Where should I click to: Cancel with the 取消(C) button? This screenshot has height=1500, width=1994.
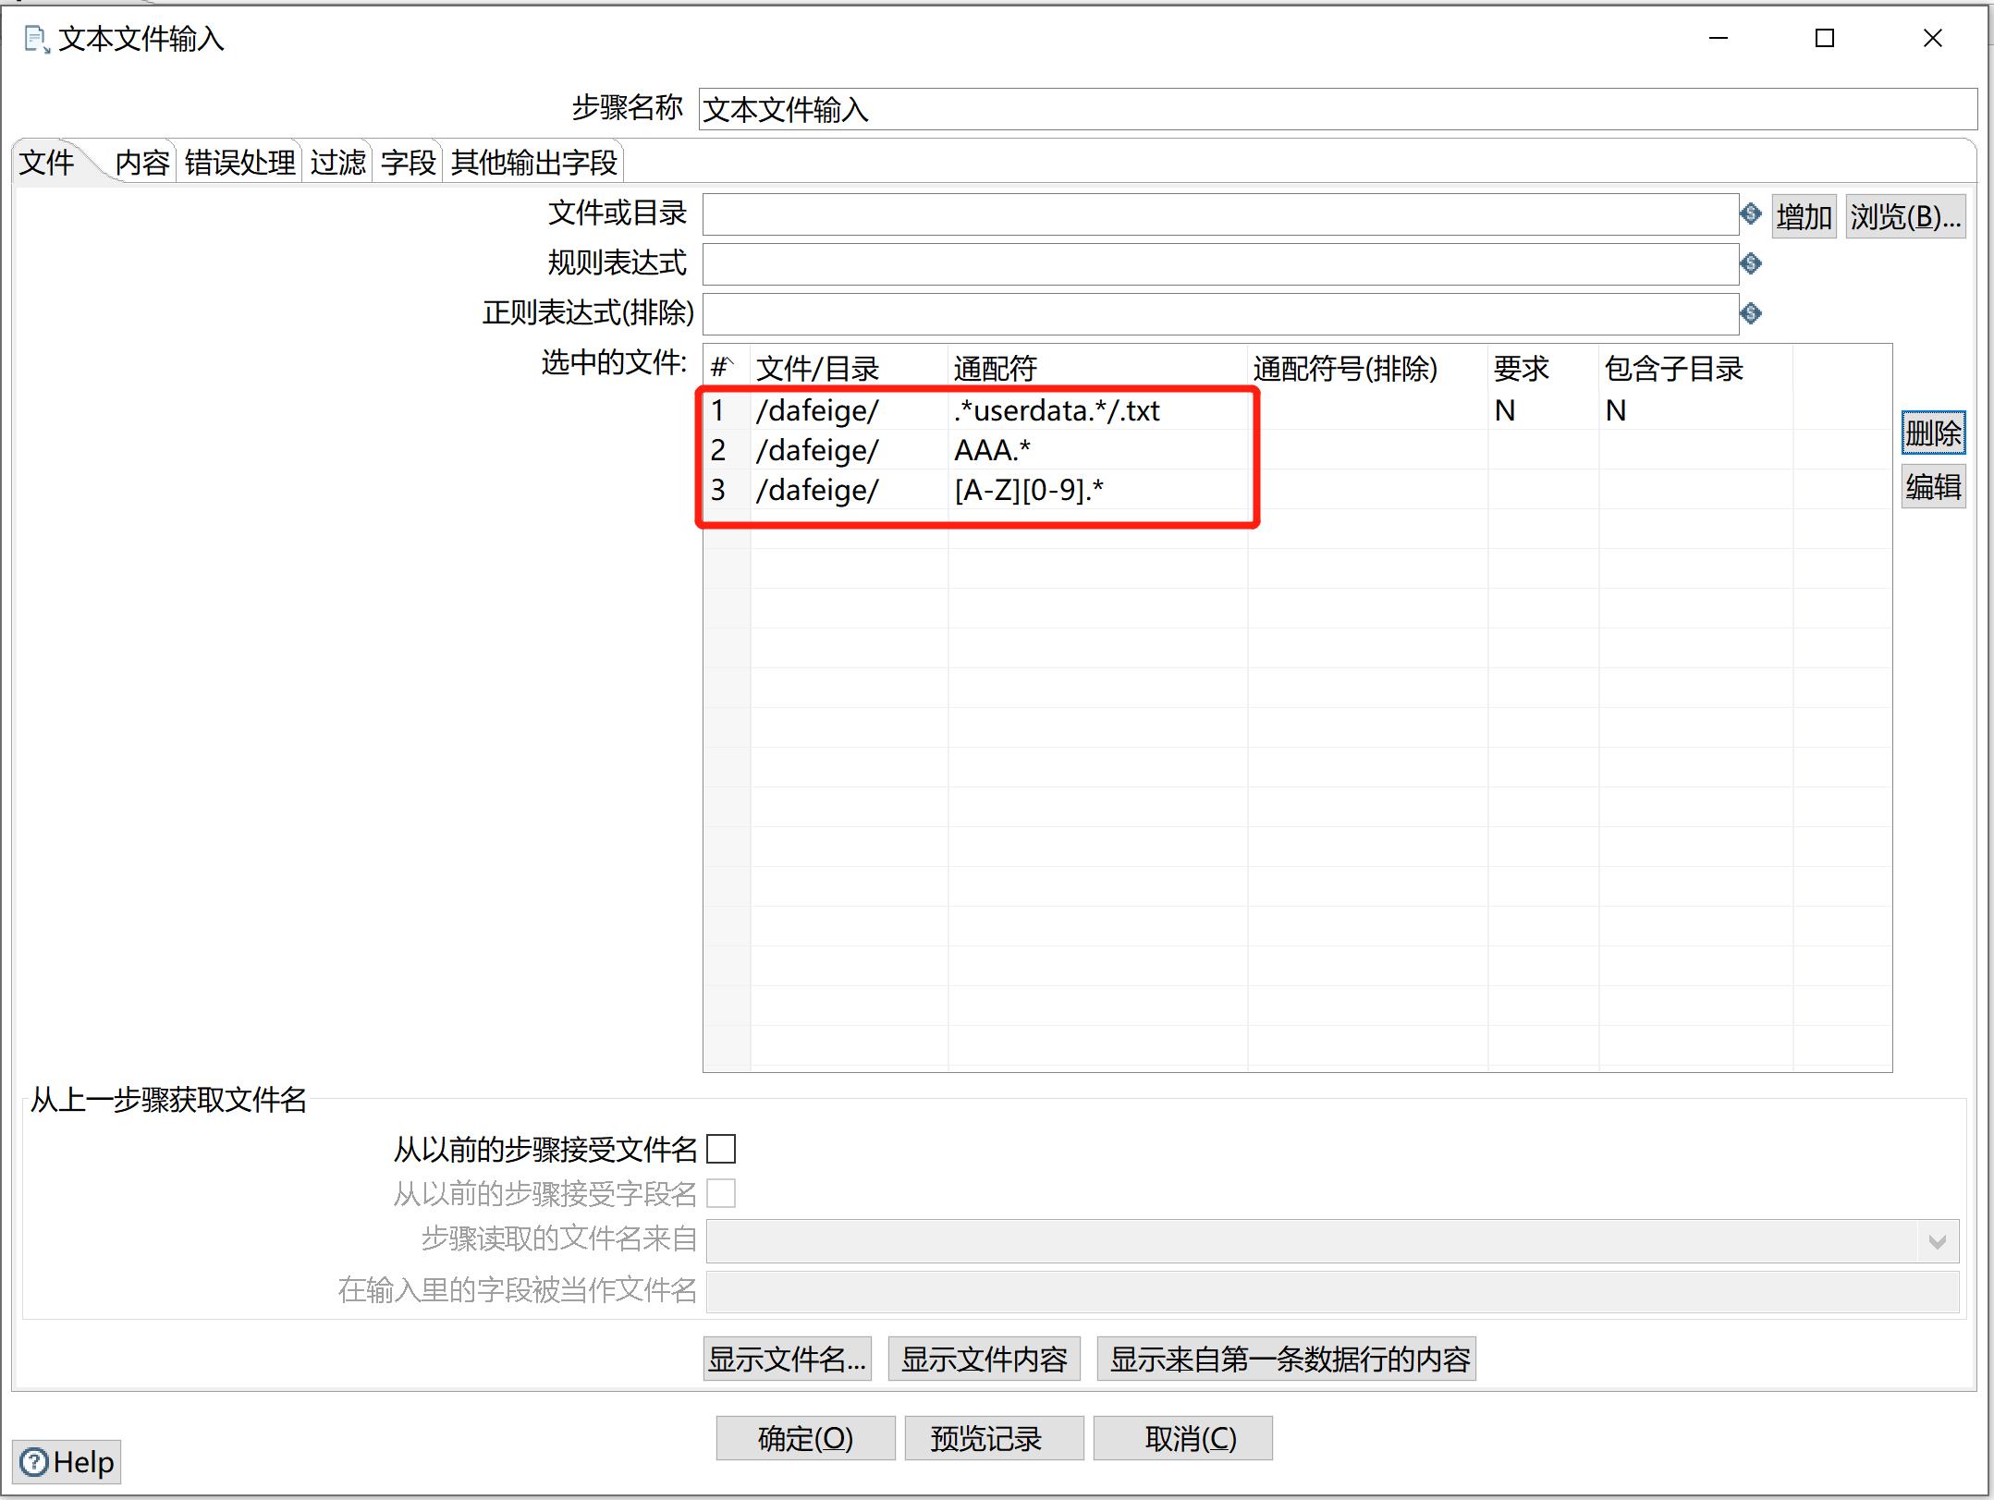(x=1183, y=1438)
